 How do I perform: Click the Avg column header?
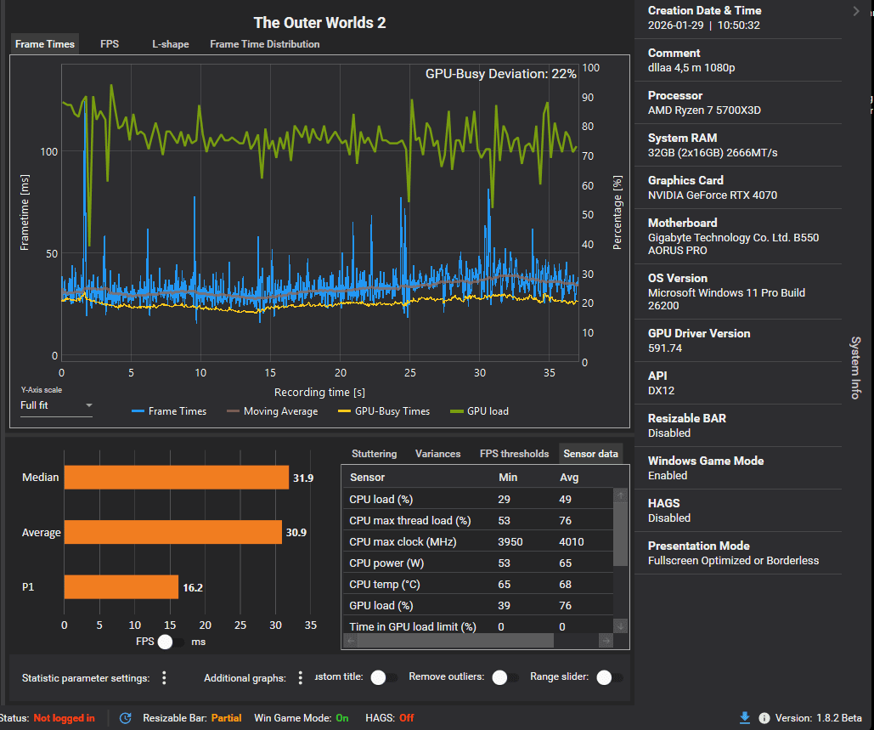point(569,478)
